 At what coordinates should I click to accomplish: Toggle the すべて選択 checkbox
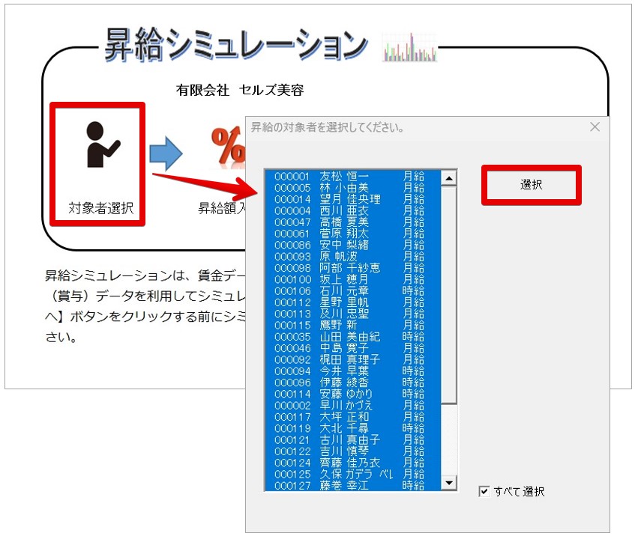click(484, 492)
